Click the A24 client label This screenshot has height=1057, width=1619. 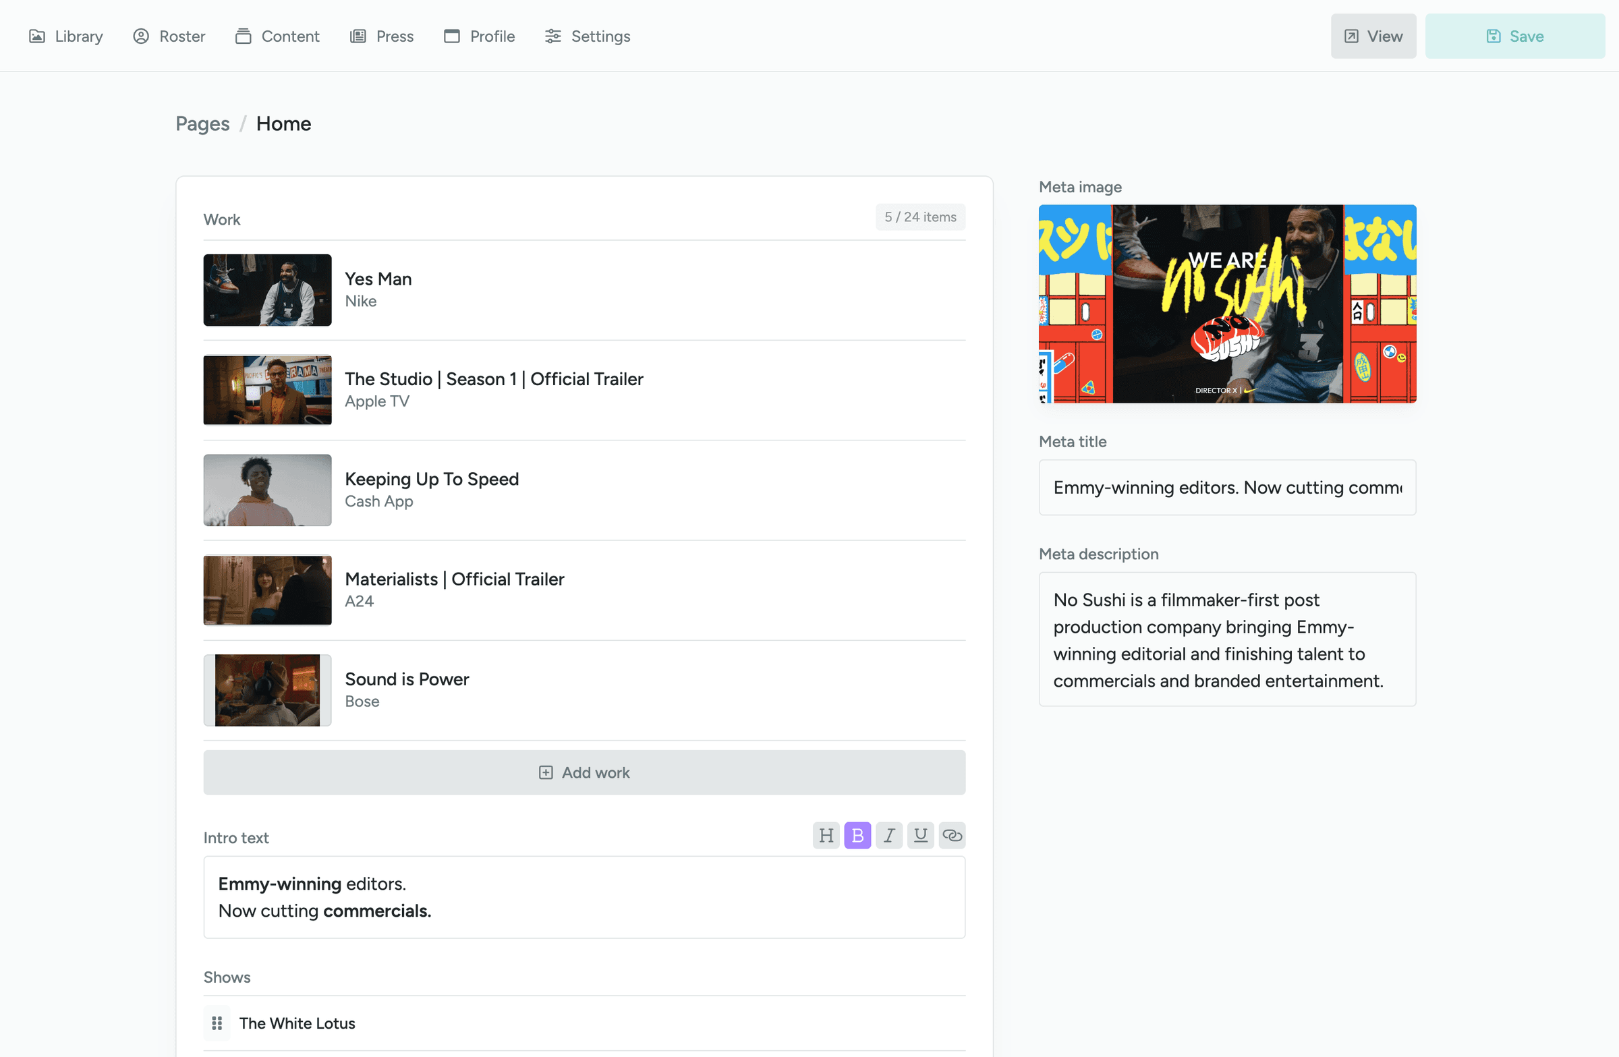coord(359,601)
